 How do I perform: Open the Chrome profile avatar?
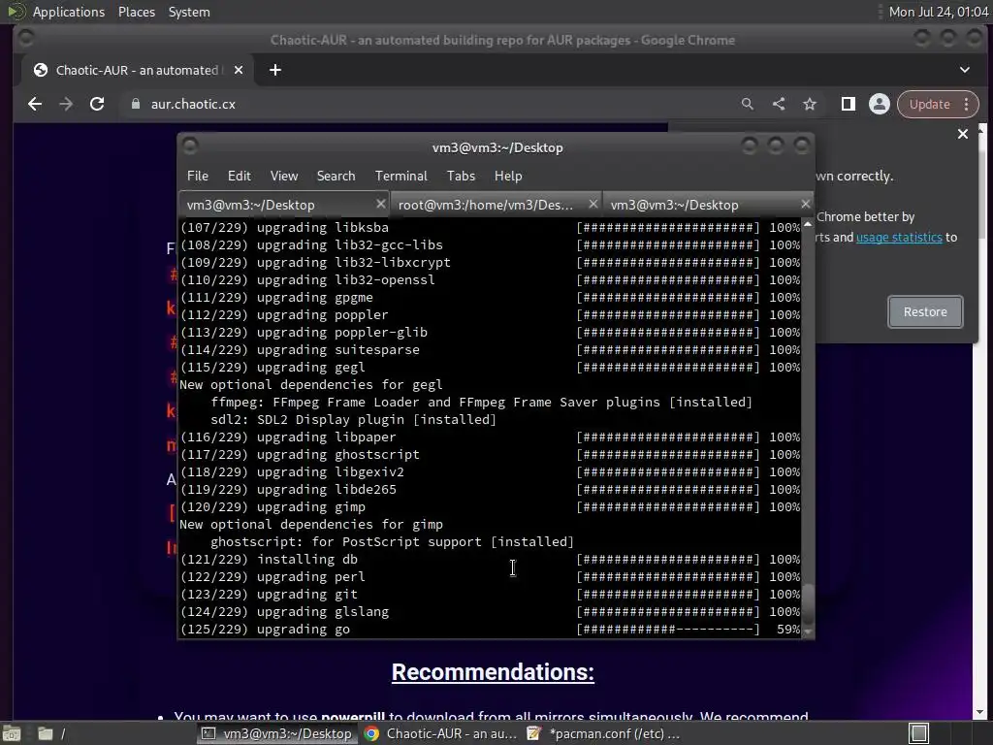(879, 104)
